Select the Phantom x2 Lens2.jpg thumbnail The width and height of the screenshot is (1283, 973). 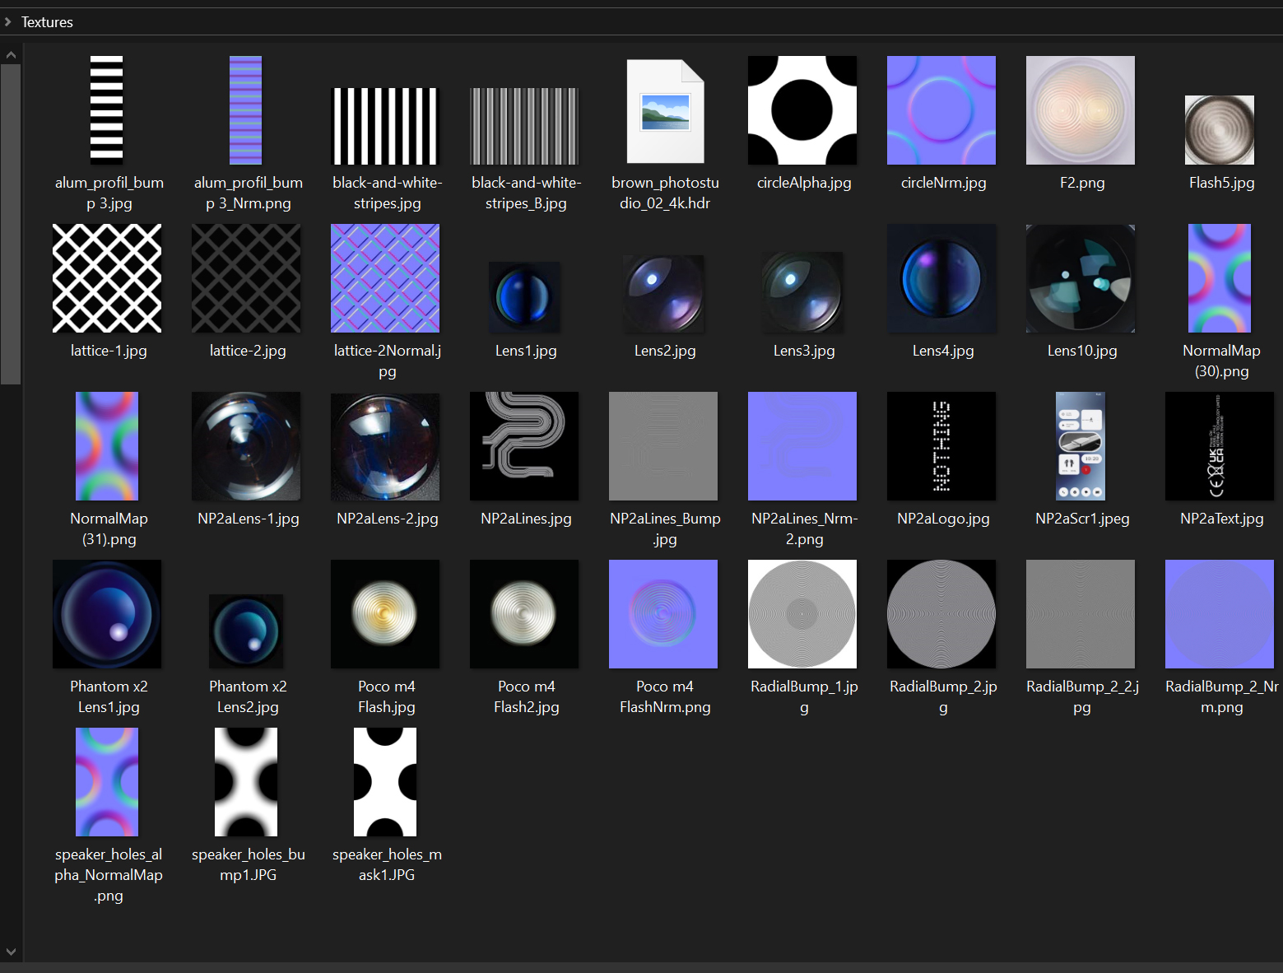point(246,631)
